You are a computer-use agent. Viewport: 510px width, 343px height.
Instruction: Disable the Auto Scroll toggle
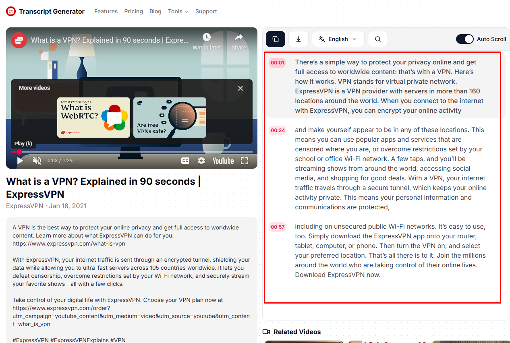(465, 39)
